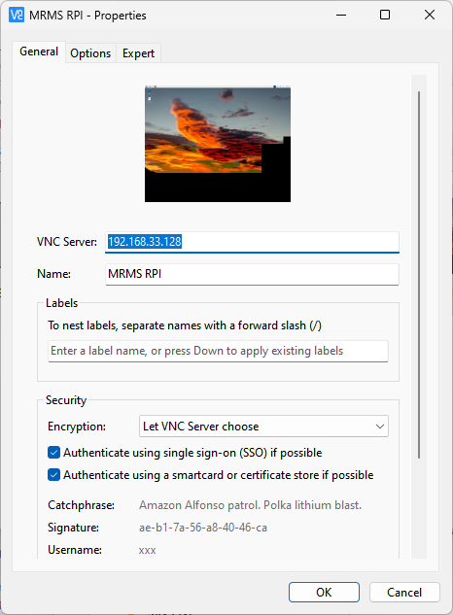Focus the VNC Server address field
Image resolution: width=453 pixels, height=615 pixels.
tap(252, 242)
